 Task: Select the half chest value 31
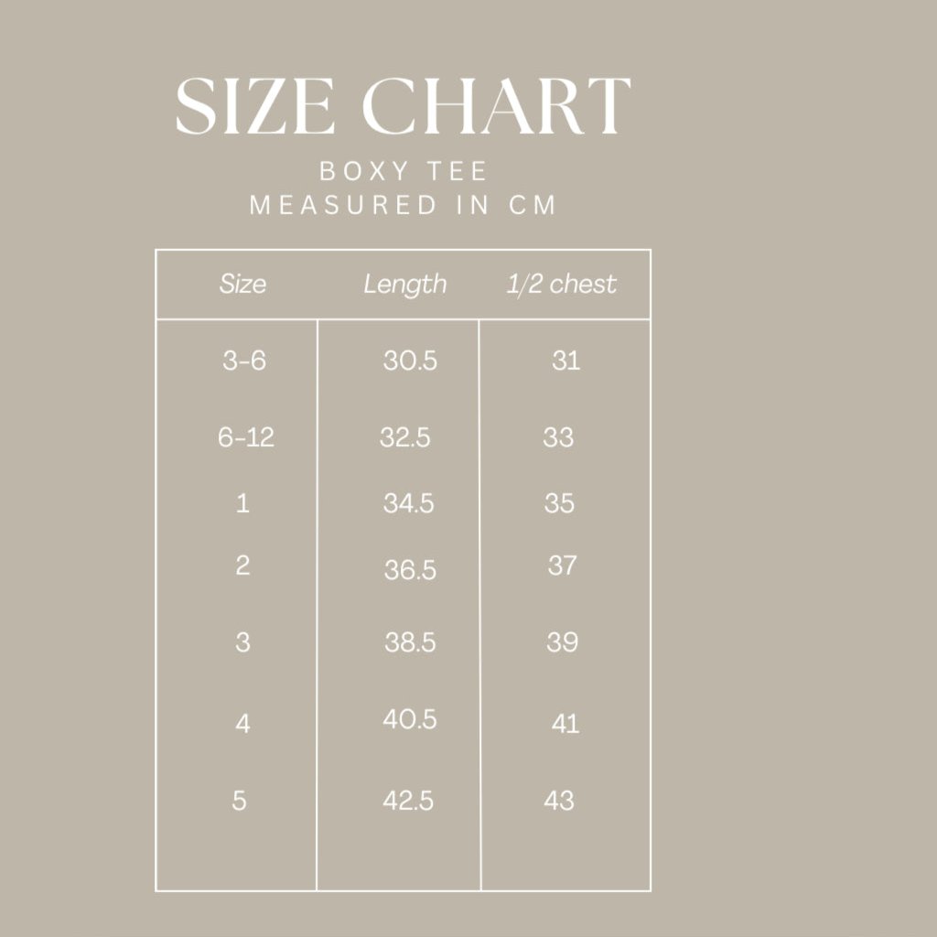pos(565,361)
